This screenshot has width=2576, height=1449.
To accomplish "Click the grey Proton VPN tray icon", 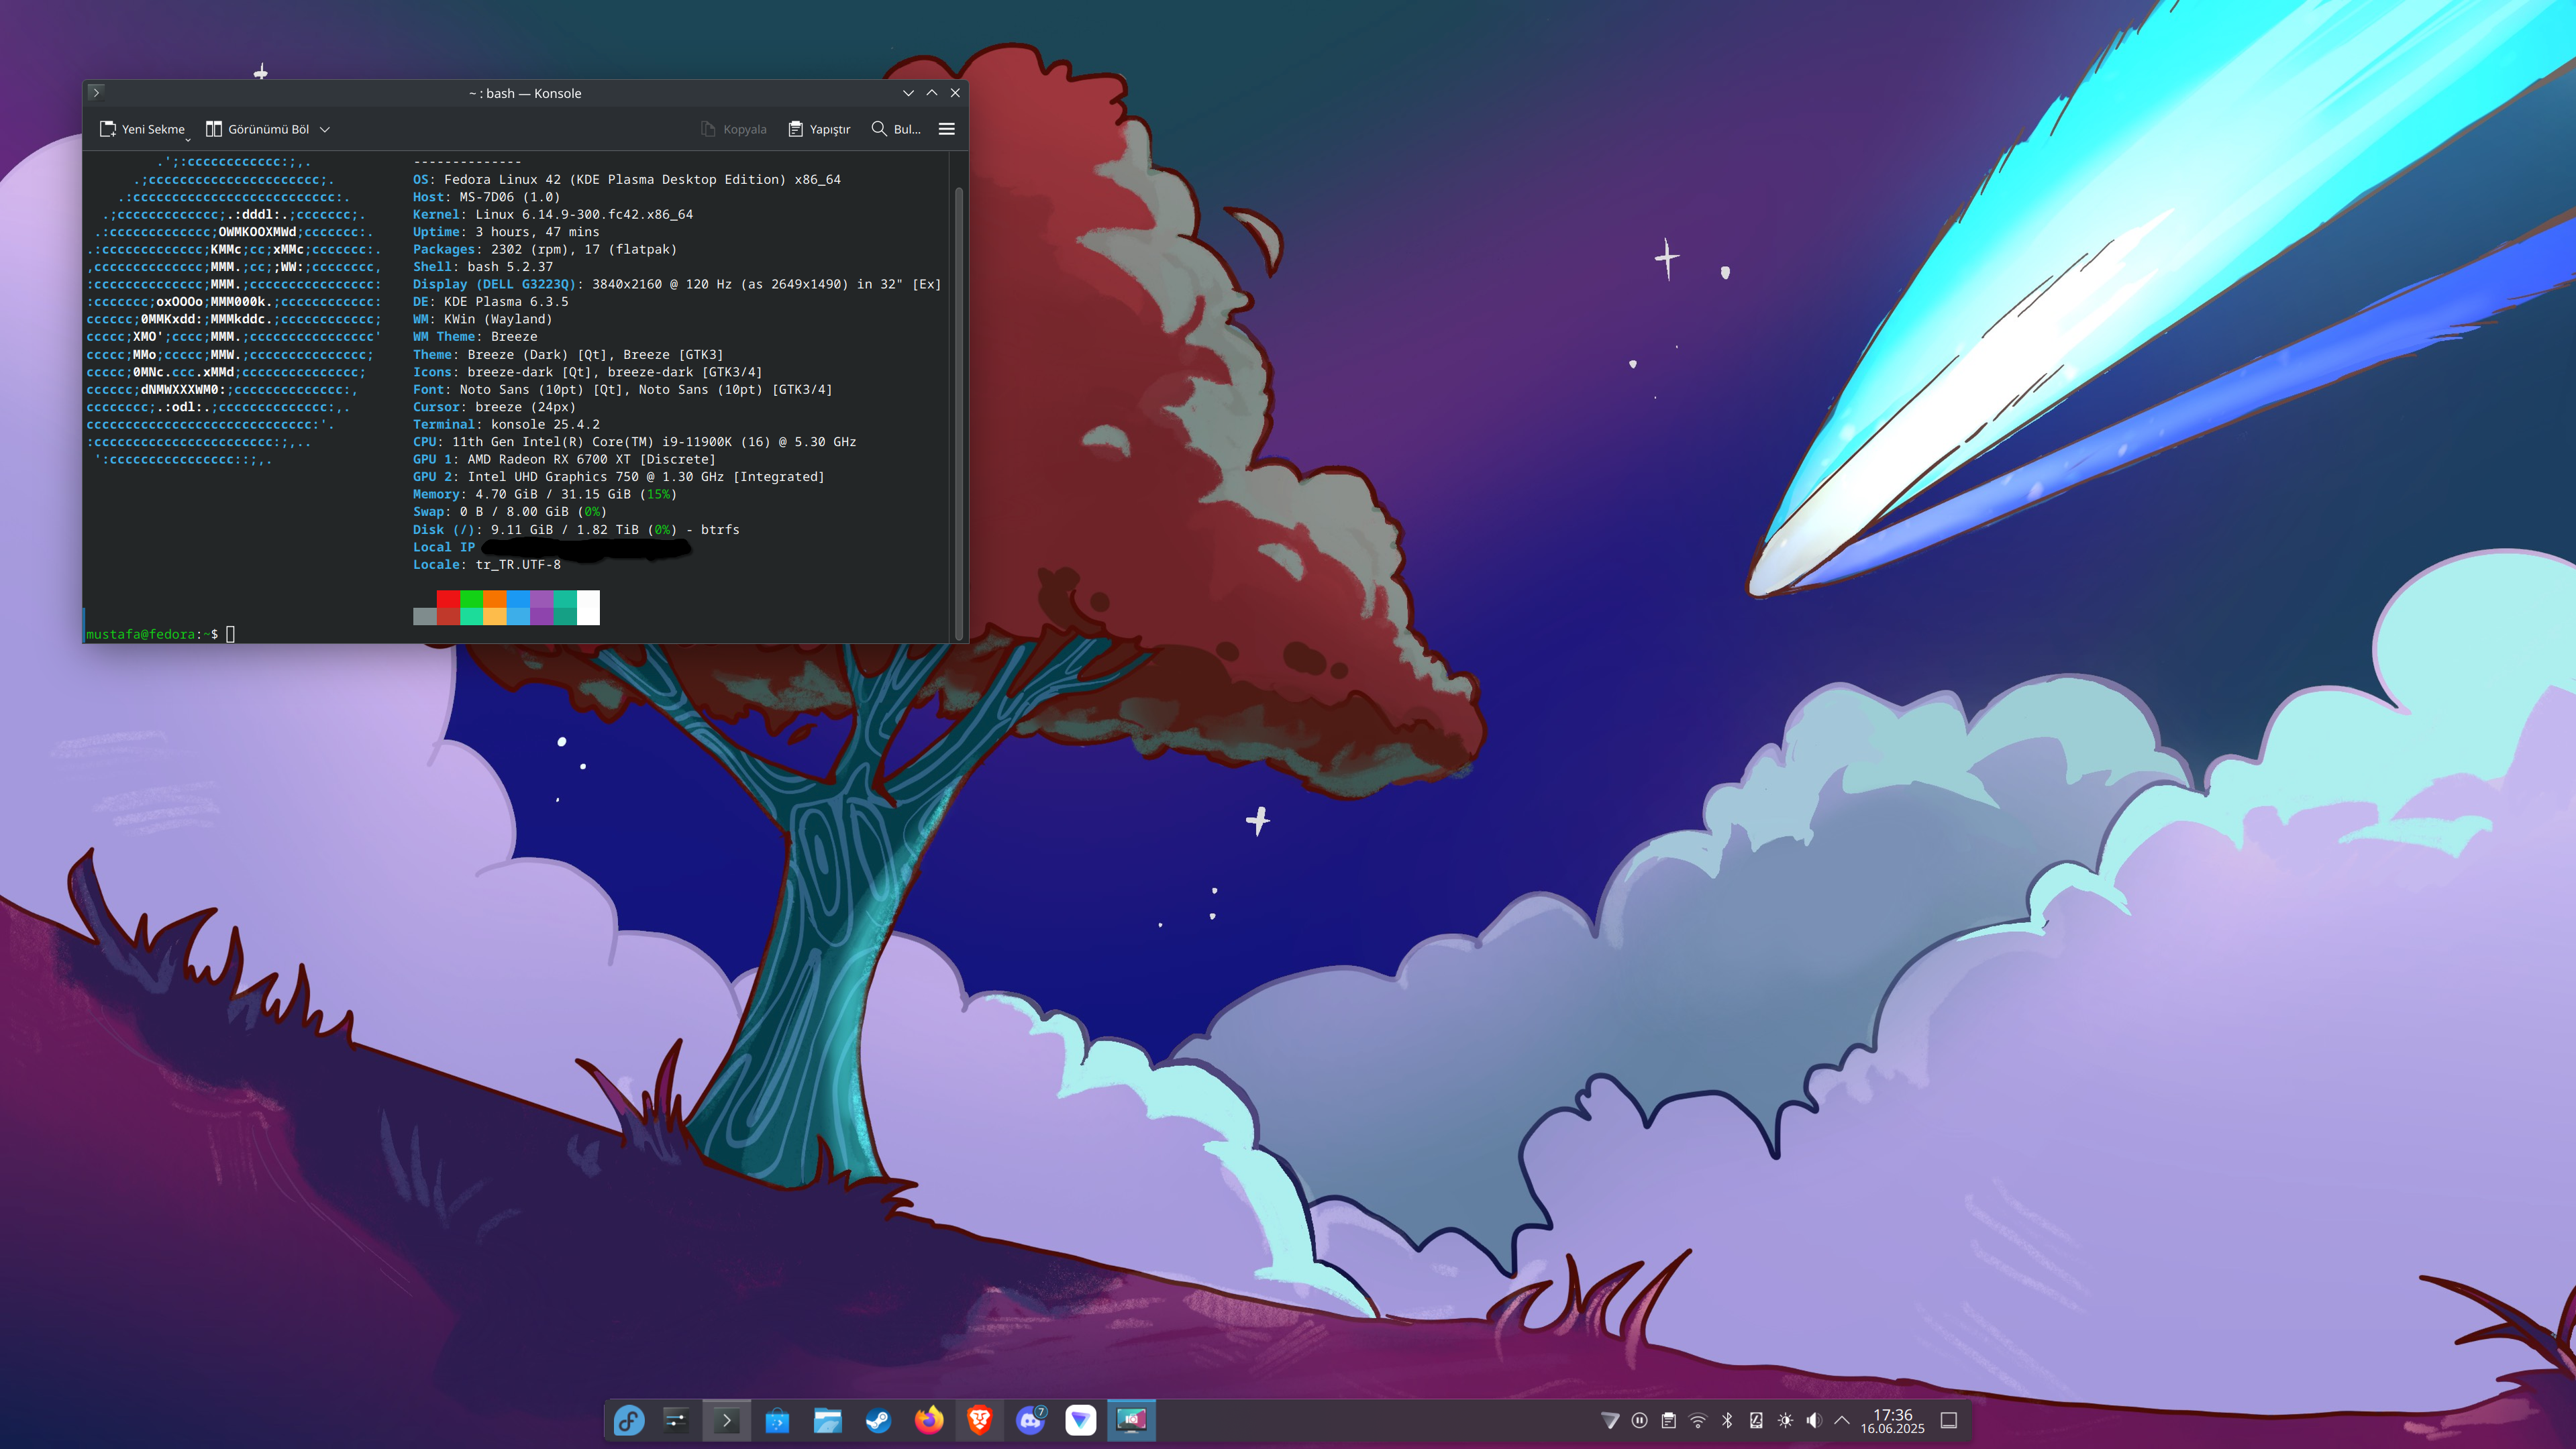I will point(1610,1420).
